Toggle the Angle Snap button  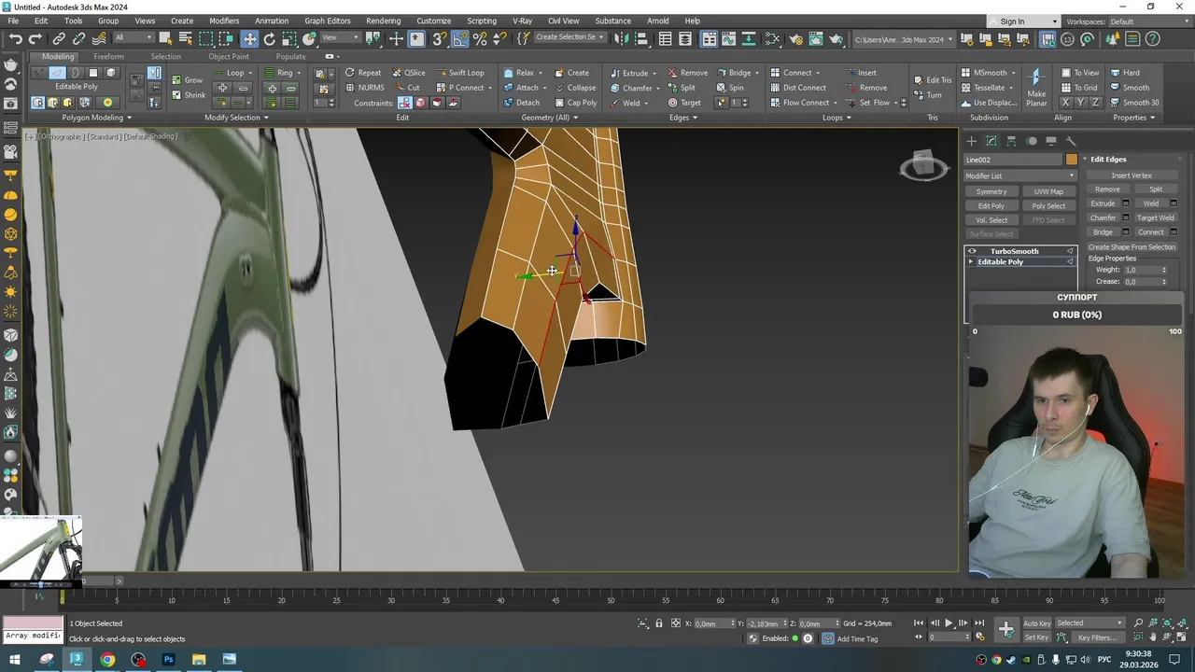click(x=460, y=39)
